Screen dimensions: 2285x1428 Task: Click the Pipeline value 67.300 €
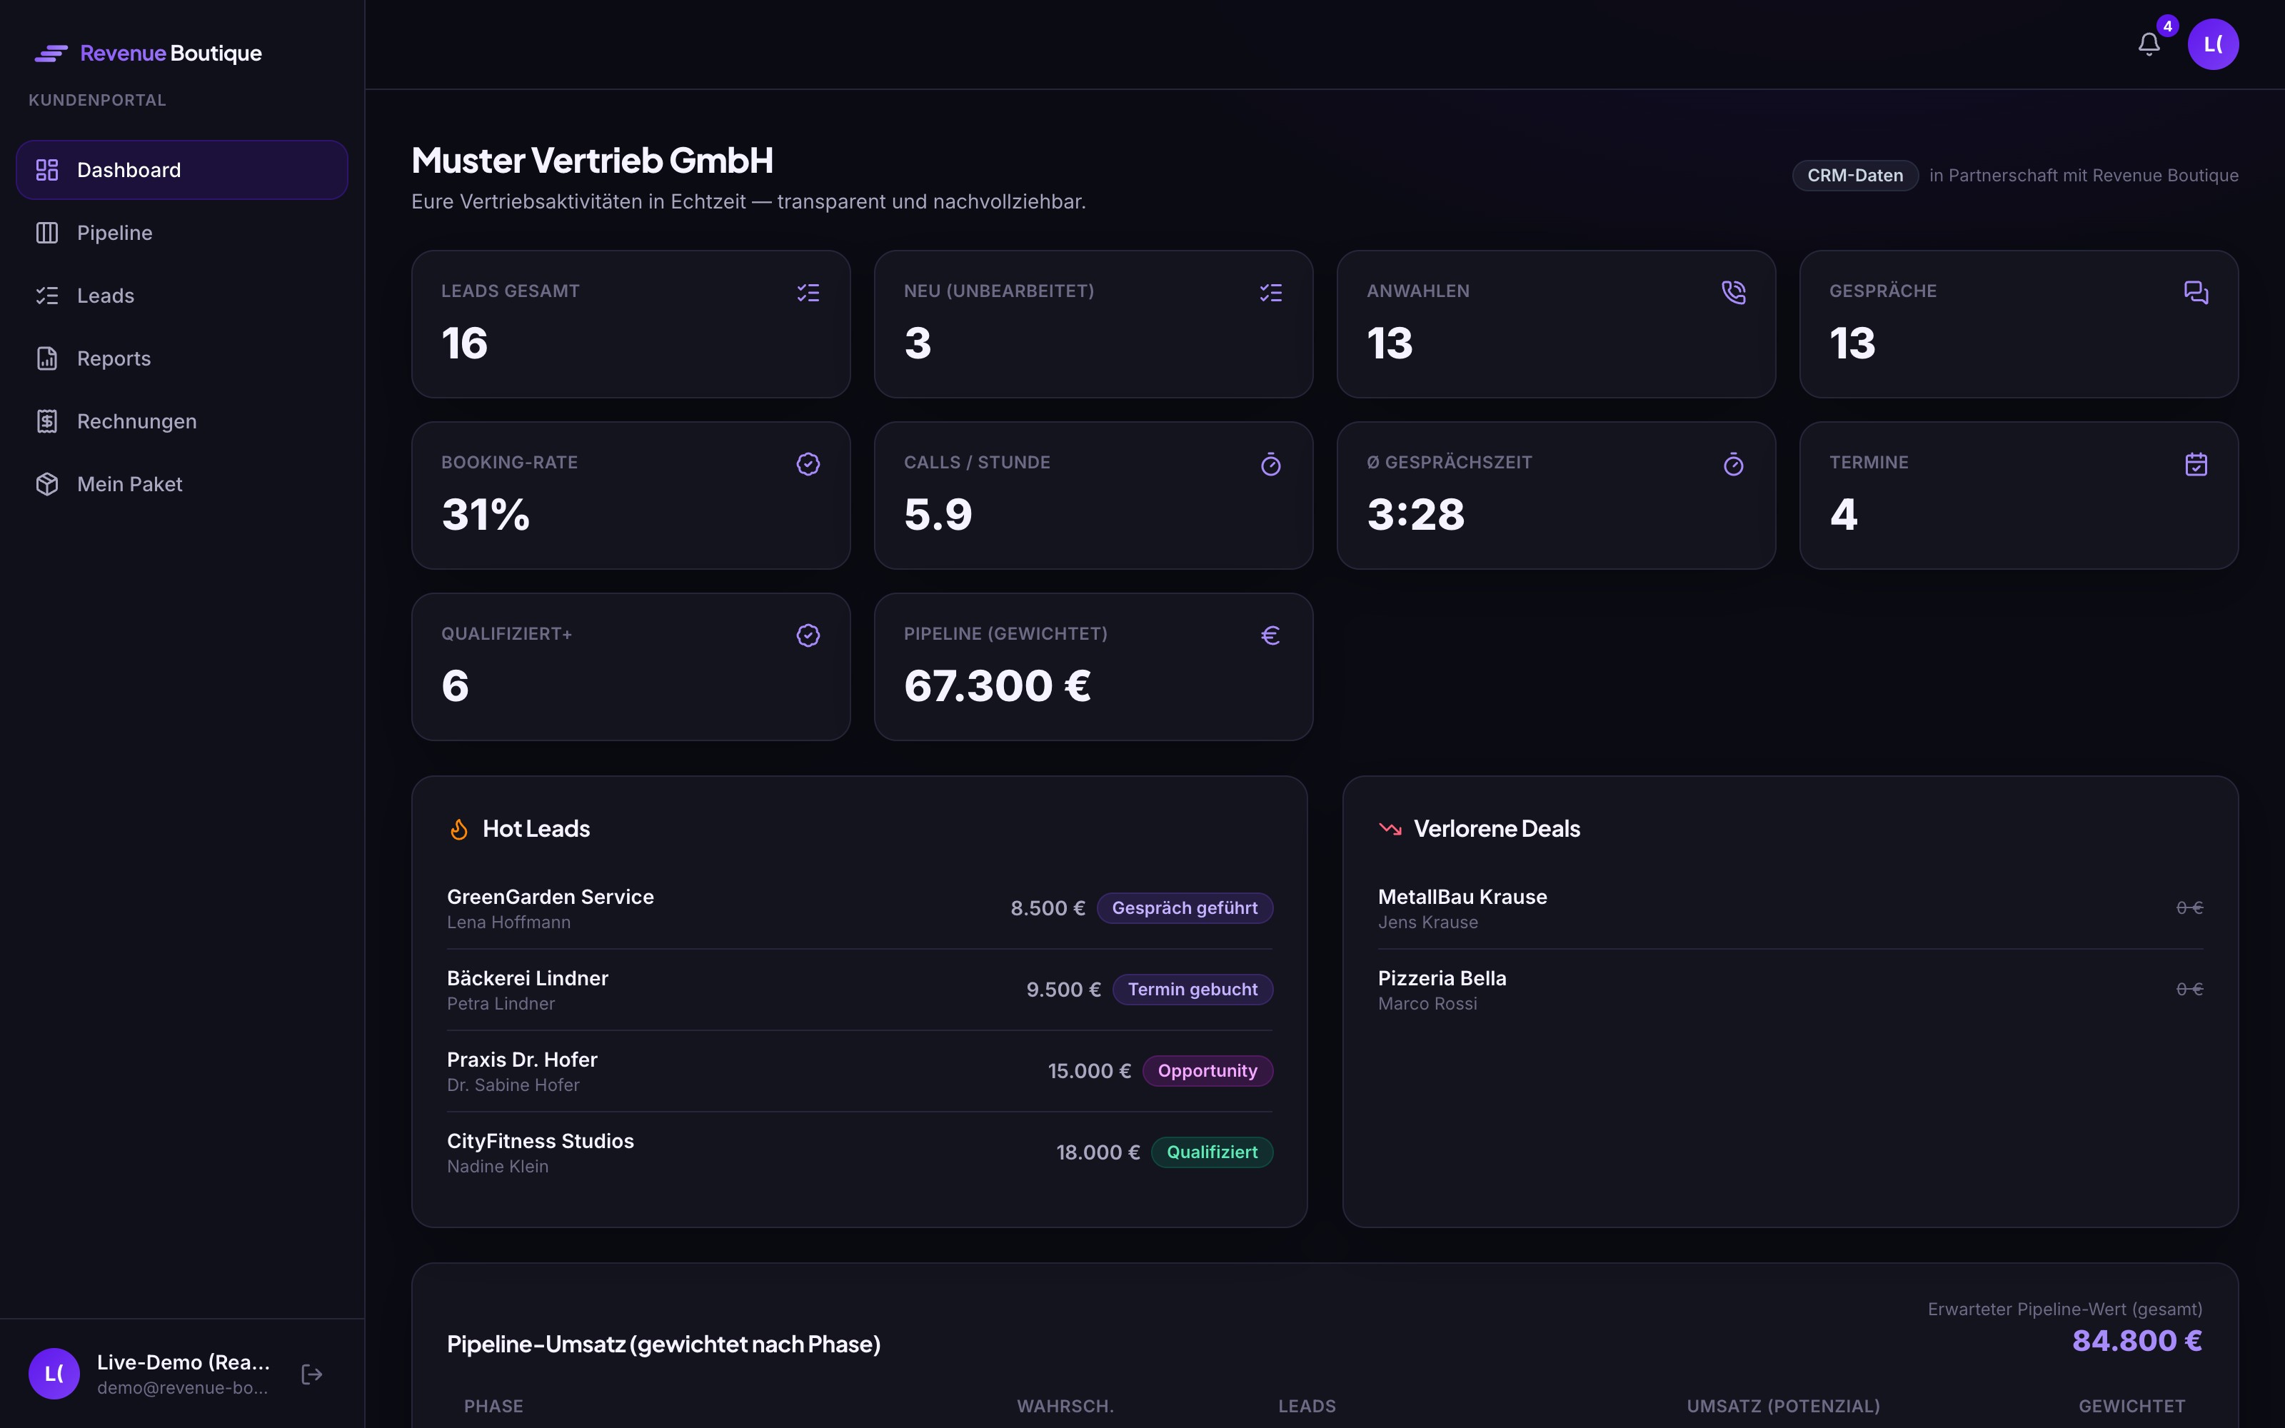pyautogui.click(x=997, y=687)
